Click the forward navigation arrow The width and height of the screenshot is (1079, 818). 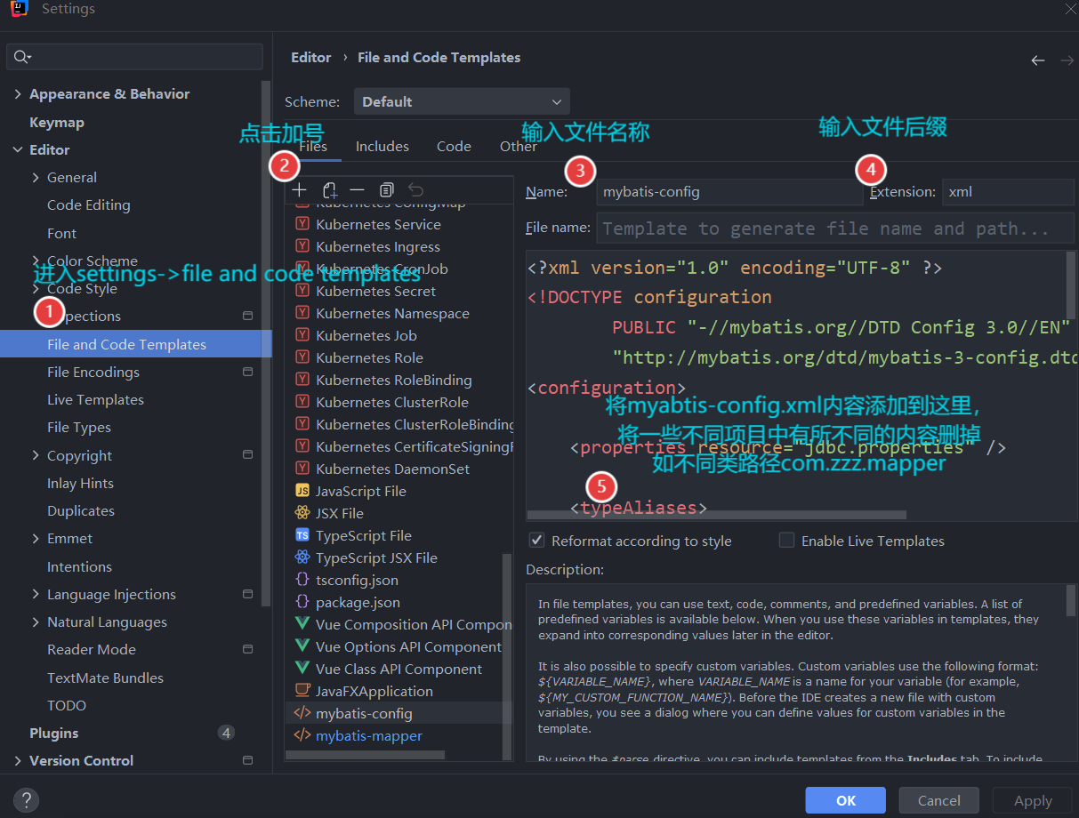coord(1067,60)
